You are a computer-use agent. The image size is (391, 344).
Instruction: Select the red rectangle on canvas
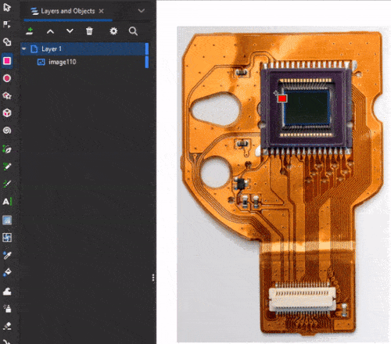tap(282, 99)
